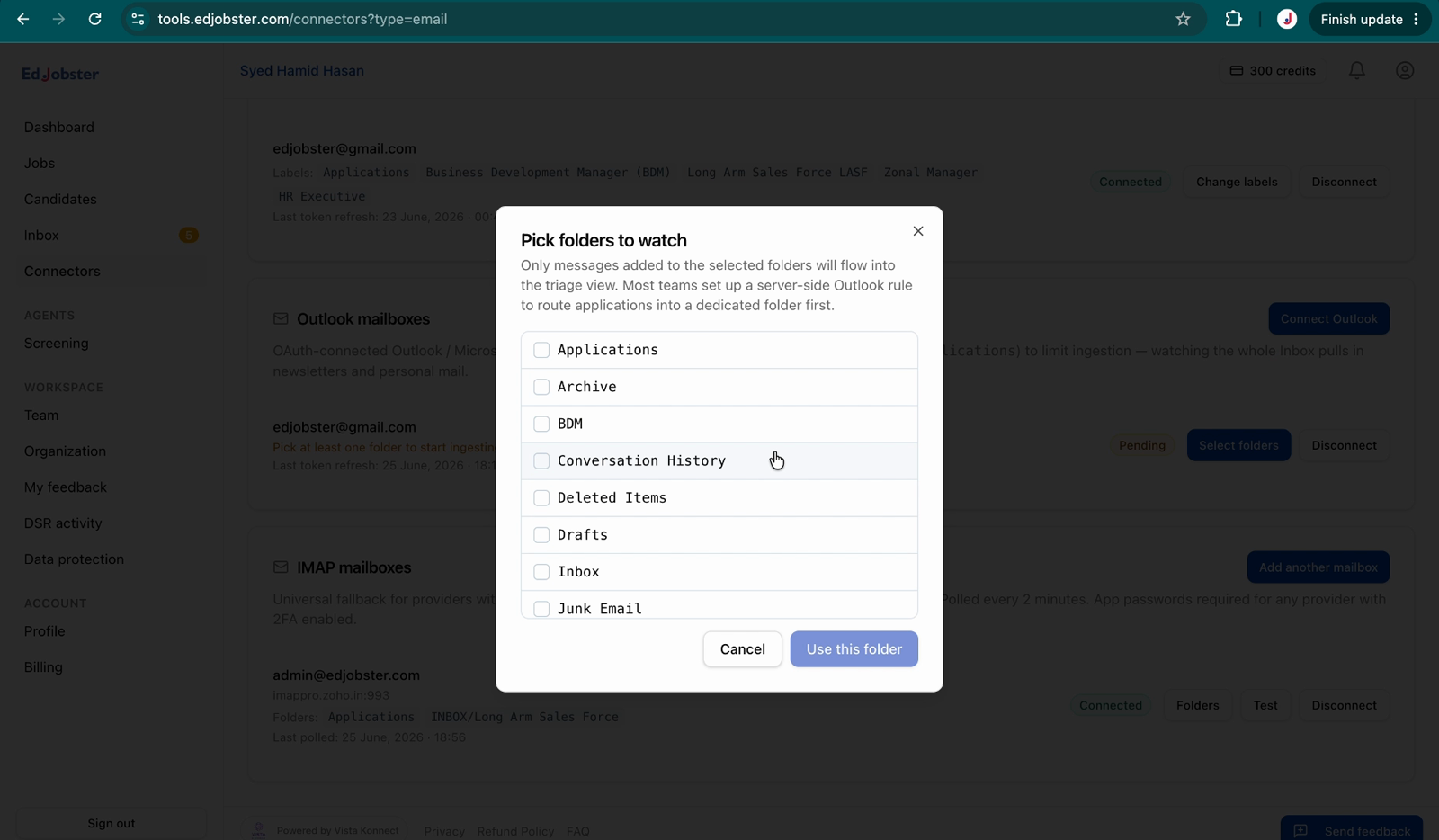Open notifications bell
This screenshot has height=840, width=1439.
tap(1357, 70)
